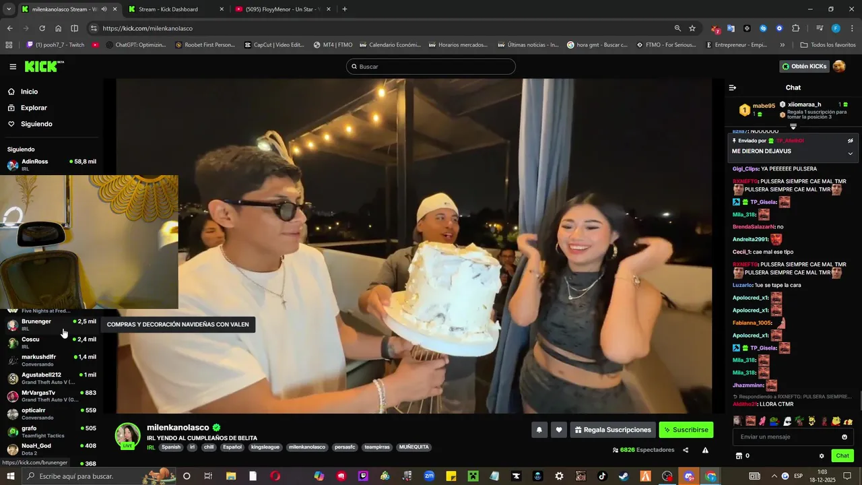The image size is (862, 485).
Task: Open Coscu channel in sidebar
Action: 52,343
